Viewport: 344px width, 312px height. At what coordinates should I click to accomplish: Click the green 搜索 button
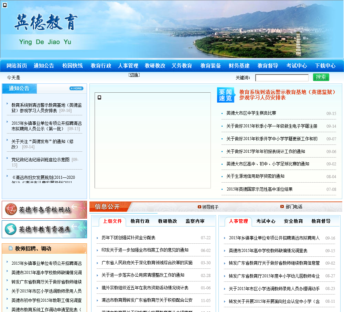click(x=321, y=77)
